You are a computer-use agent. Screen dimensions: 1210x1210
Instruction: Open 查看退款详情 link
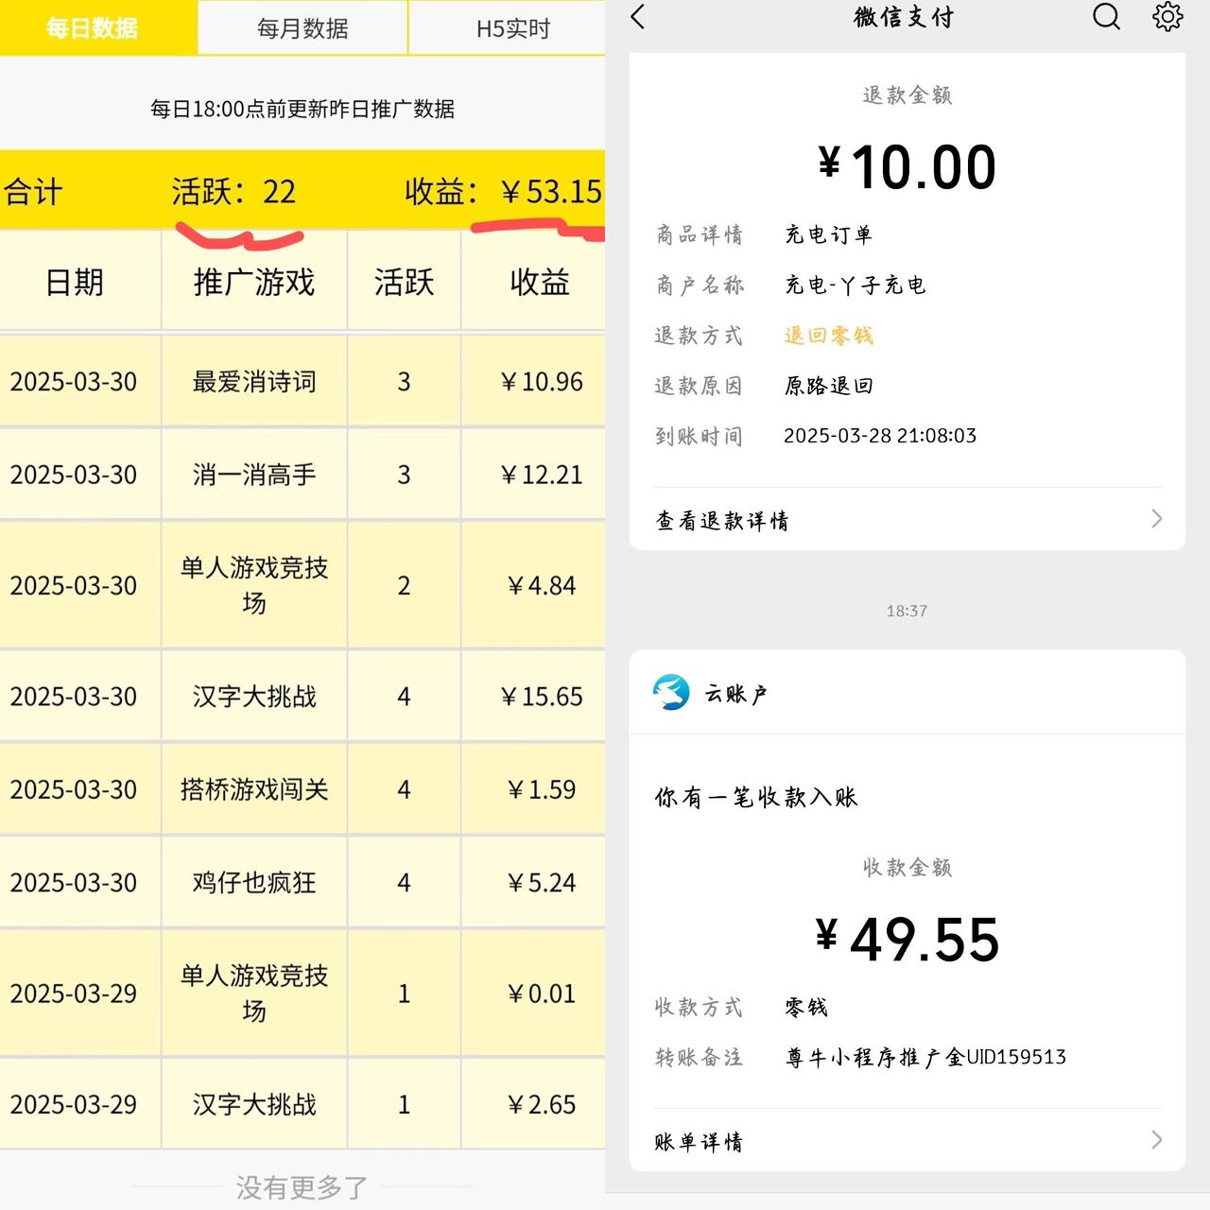click(721, 520)
